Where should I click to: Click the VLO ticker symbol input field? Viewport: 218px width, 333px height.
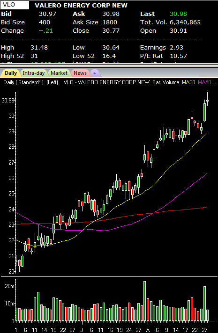coord(15,5)
